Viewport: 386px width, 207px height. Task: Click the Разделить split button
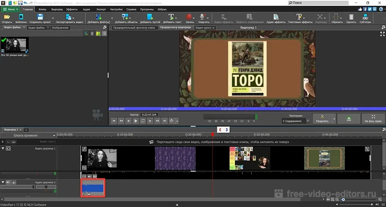click(322, 119)
